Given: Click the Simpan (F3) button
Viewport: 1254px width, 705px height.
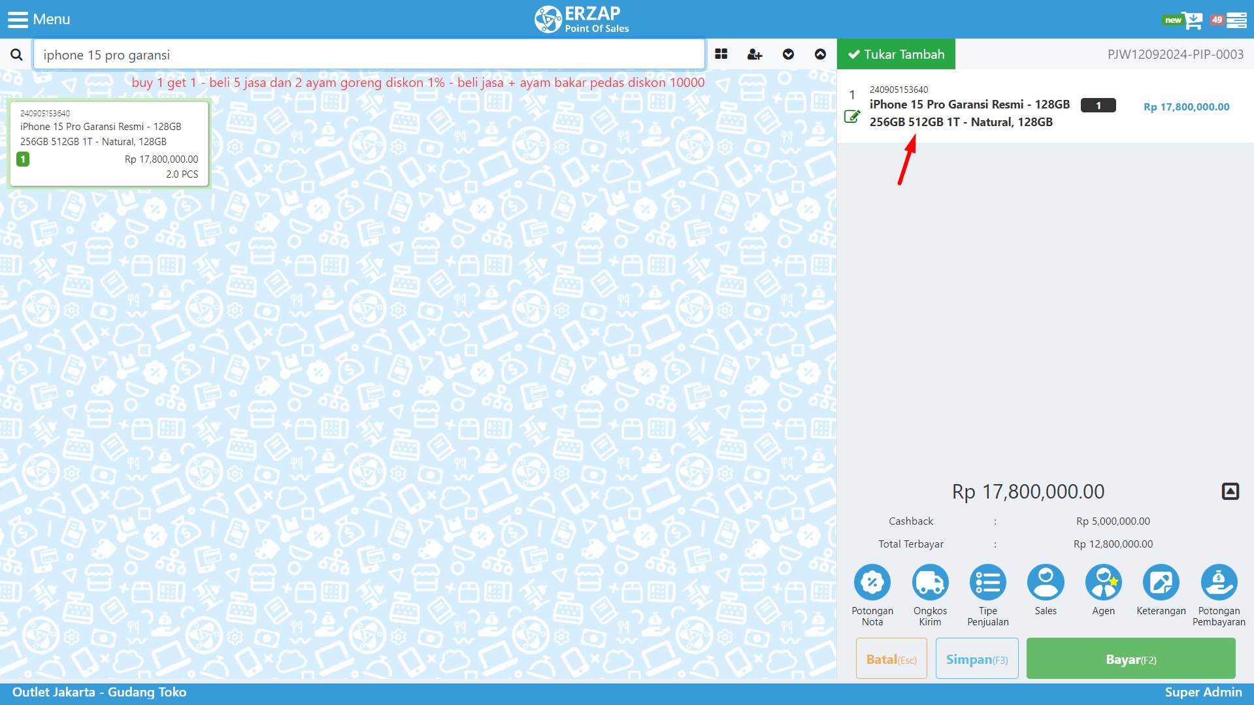Looking at the screenshot, I should [977, 659].
